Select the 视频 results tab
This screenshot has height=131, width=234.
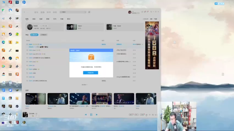click(41, 19)
